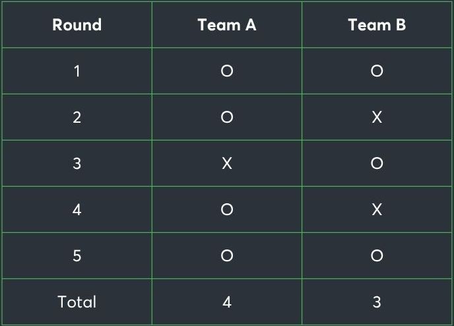Click Team B's total score of 3
The image size is (454, 326).
point(377,302)
